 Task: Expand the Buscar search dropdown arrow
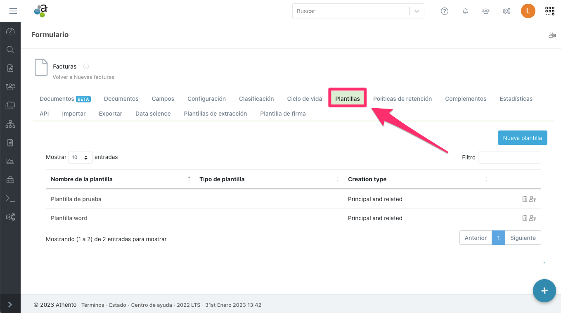417,11
